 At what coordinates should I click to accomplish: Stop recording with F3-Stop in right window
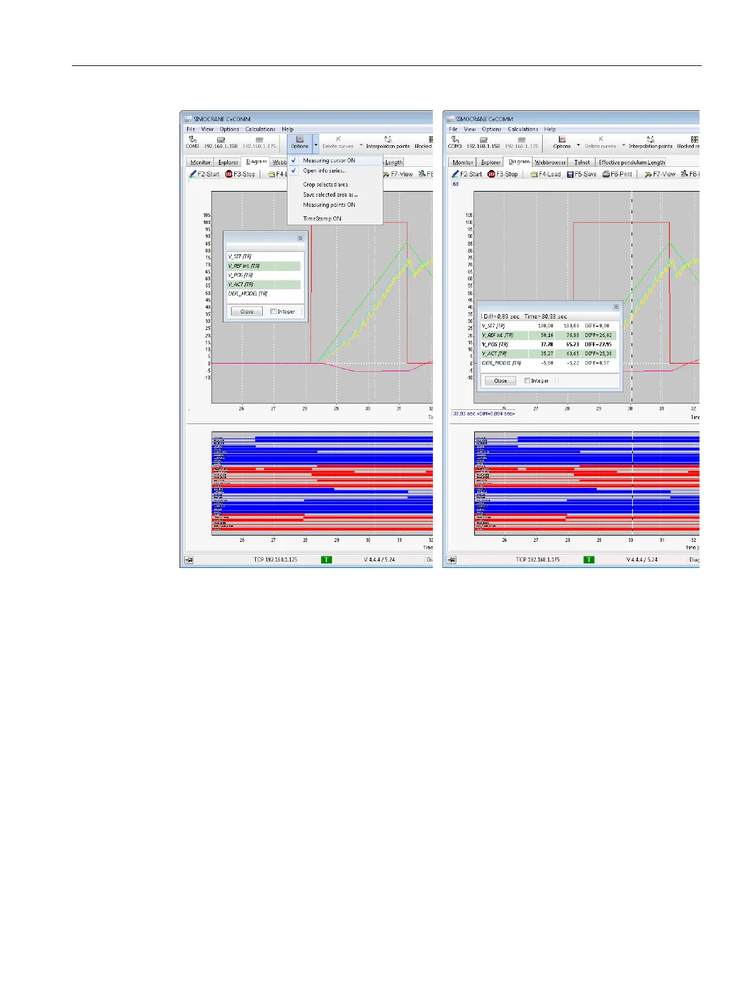pos(504,174)
